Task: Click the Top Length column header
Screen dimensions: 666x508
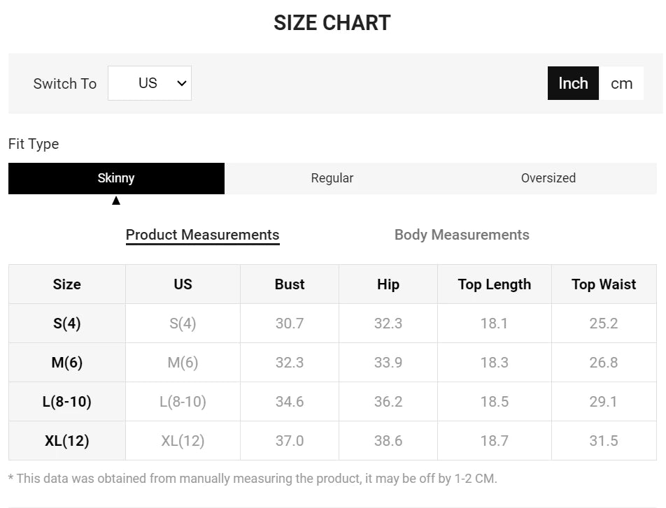Action: pos(495,284)
